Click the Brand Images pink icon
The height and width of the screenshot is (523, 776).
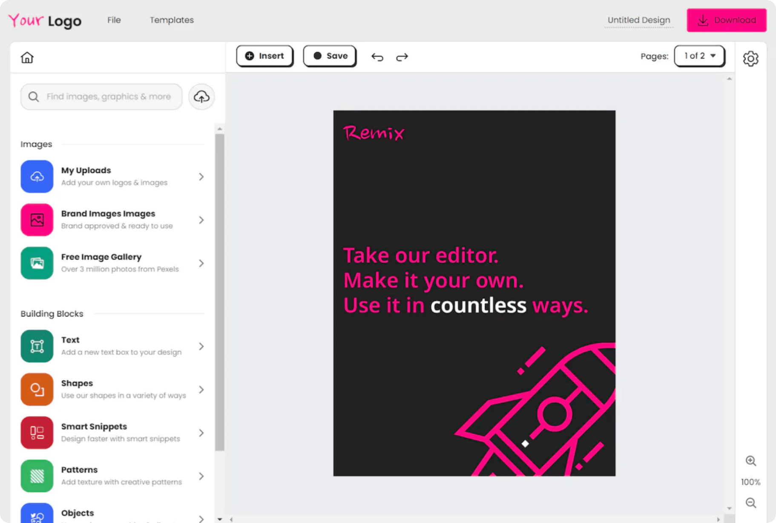coord(37,220)
